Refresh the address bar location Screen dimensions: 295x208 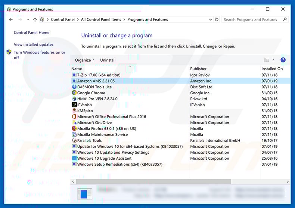point(217,19)
